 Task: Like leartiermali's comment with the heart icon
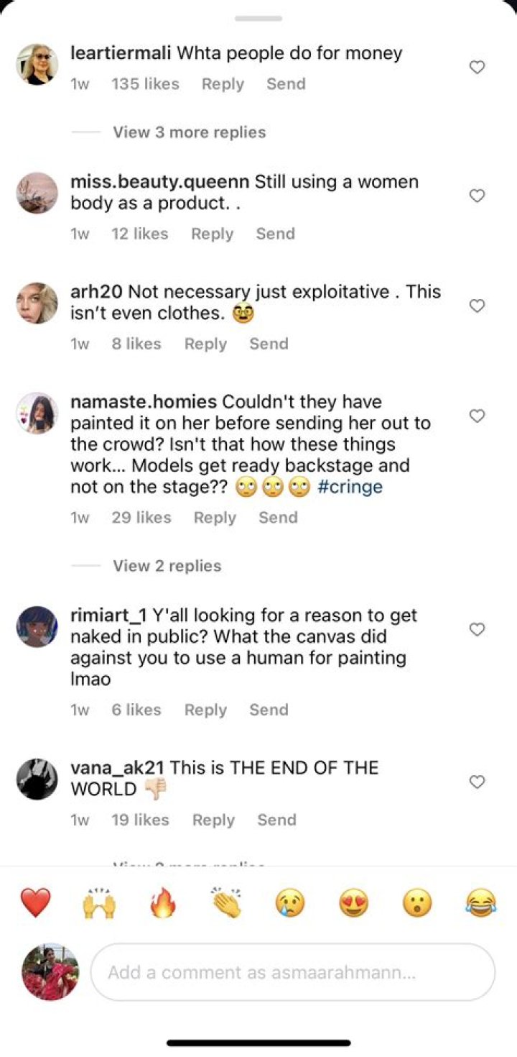click(477, 68)
